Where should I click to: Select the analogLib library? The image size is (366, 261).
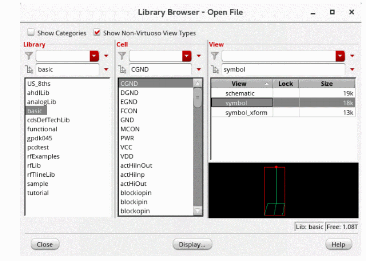pyautogui.click(x=41, y=102)
